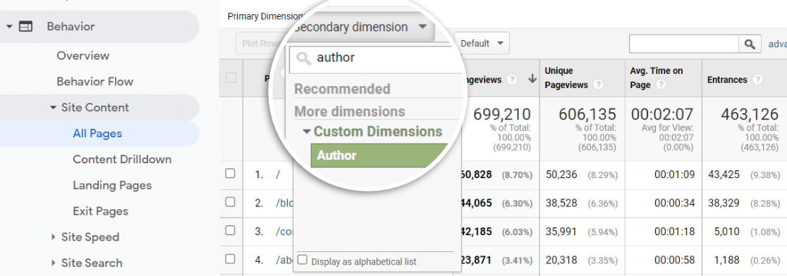Collapse the Site Content group
Viewport: 787px width, 276px height.
click(x=53, y=108)
